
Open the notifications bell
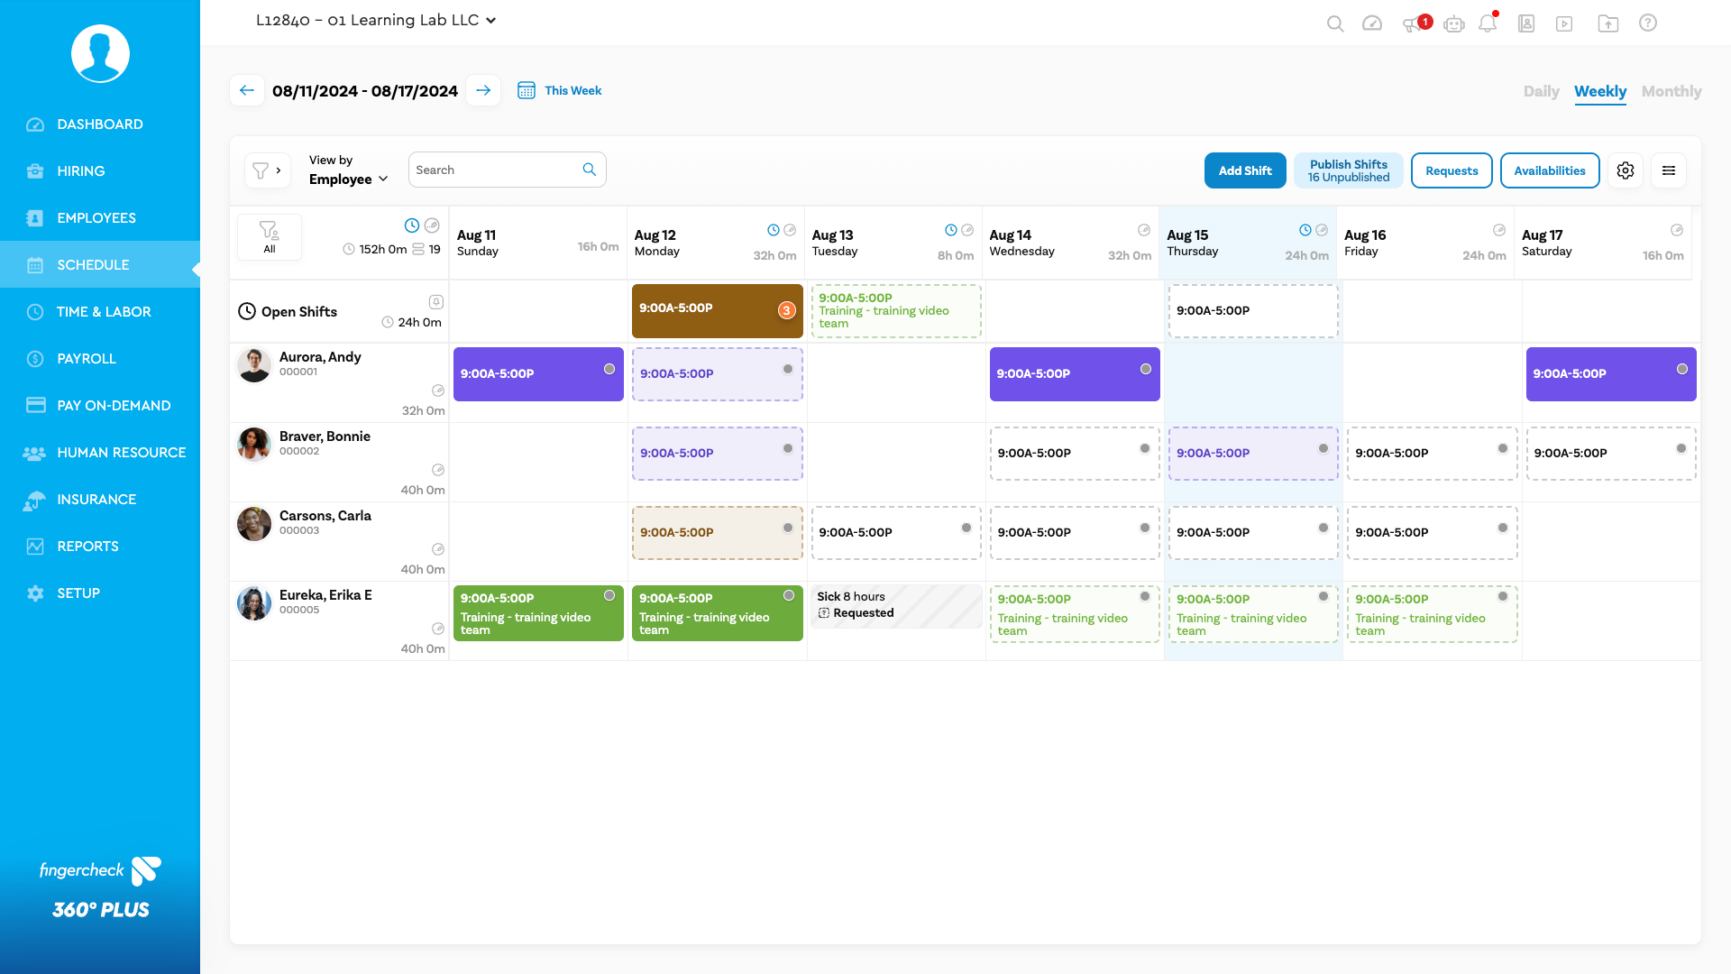click(x=1488, y=23)
